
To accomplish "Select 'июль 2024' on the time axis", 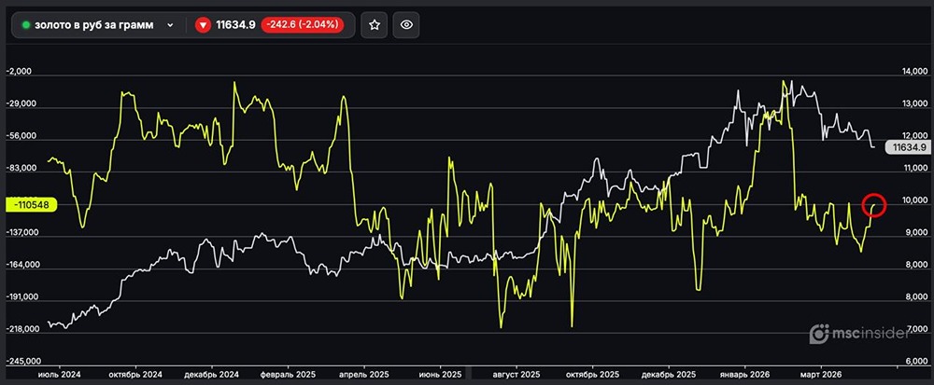I will [x=59, y=374].
